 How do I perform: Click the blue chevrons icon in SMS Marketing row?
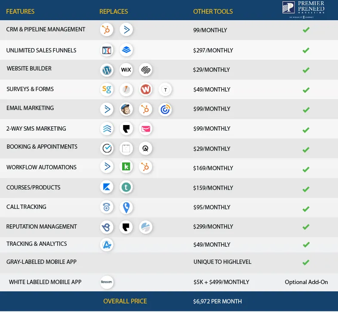[107, 129]
